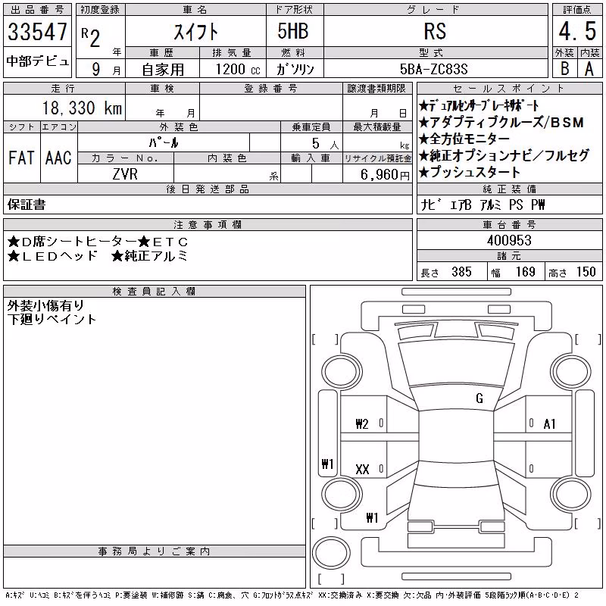Click note 純正アルミ
The width and height of the screenshot is (606, 606).
(x=150, y=255)
